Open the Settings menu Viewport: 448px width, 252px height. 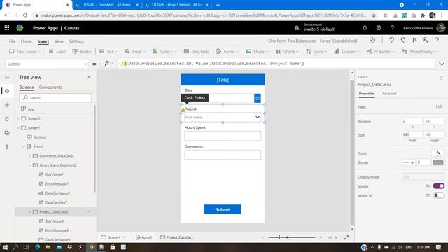76,41
